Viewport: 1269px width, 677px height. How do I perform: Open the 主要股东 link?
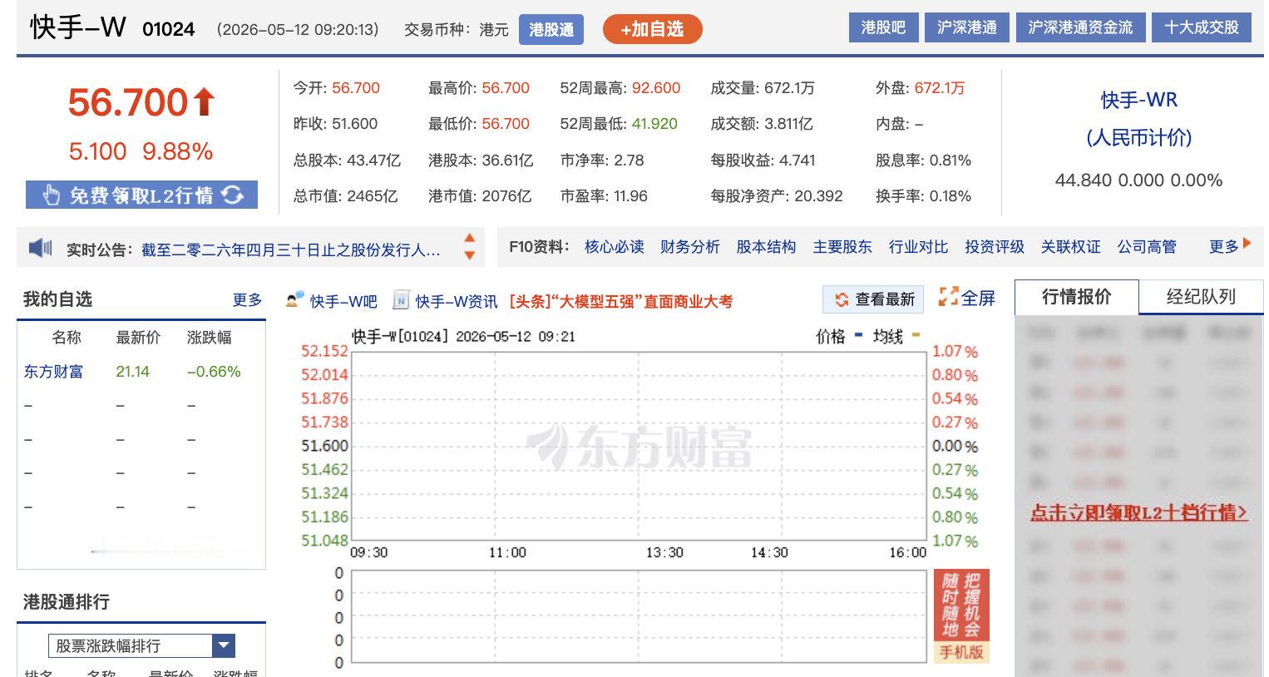[x=842, y=247]
